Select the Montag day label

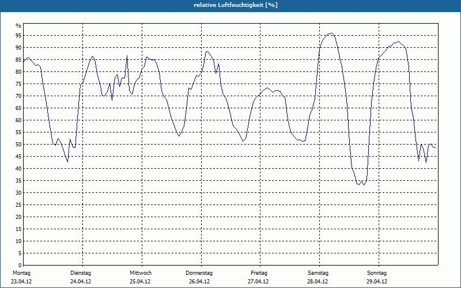pos(21,273)
